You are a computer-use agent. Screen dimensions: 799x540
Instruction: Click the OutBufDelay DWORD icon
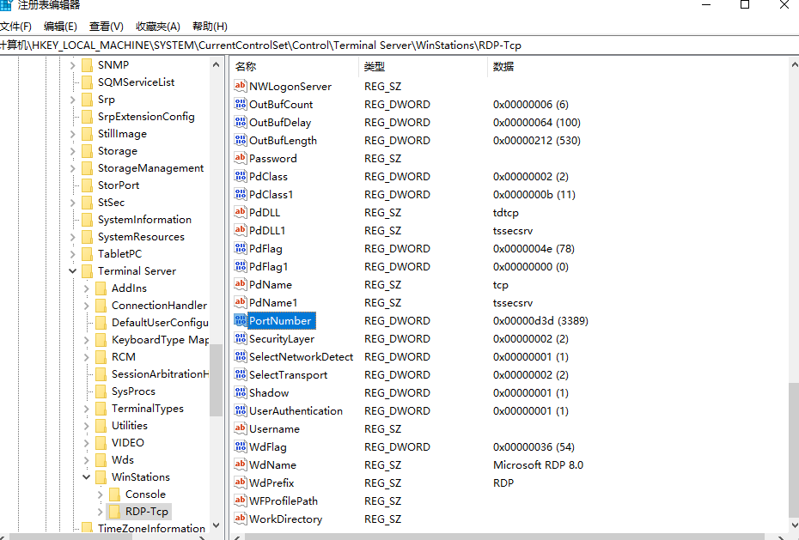pos(241,122)
